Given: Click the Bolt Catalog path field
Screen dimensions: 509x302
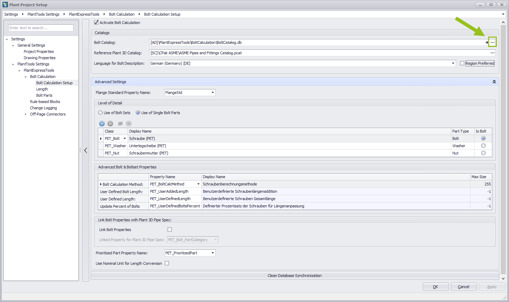Looking at the screenshot, I should click(x=317, y=42).
